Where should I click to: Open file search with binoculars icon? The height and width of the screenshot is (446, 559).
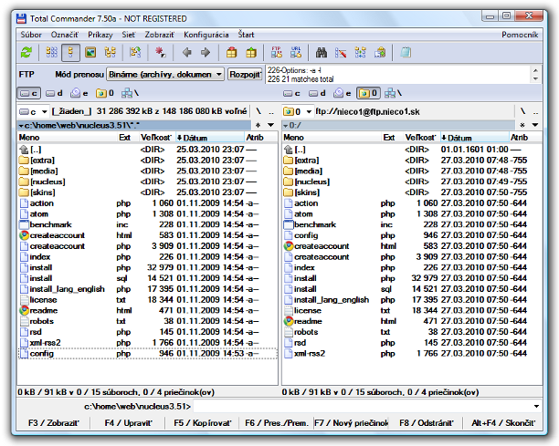(x=322, y=53)
